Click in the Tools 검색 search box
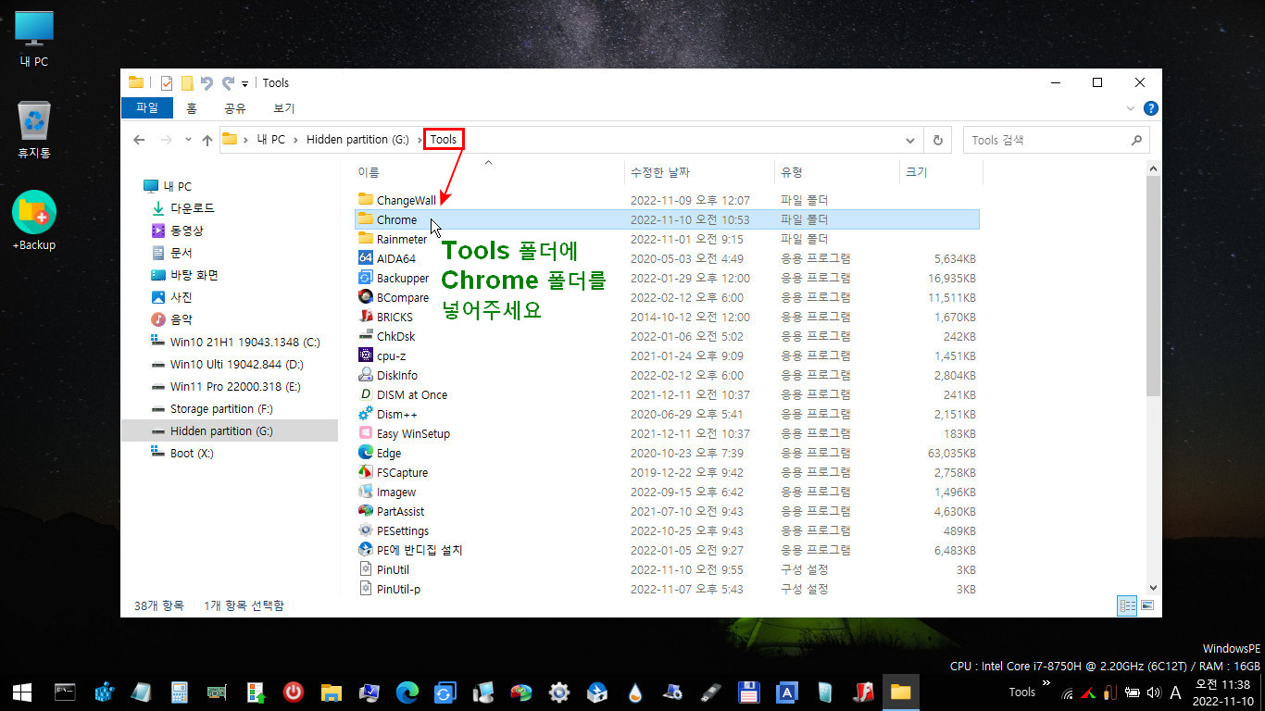The width and height of the screenshot is (1265, 711). coord(1056,140)
